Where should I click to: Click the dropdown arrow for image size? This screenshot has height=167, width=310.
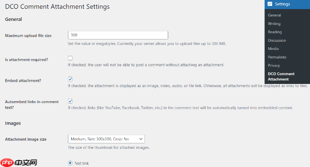tap(141, 139)
